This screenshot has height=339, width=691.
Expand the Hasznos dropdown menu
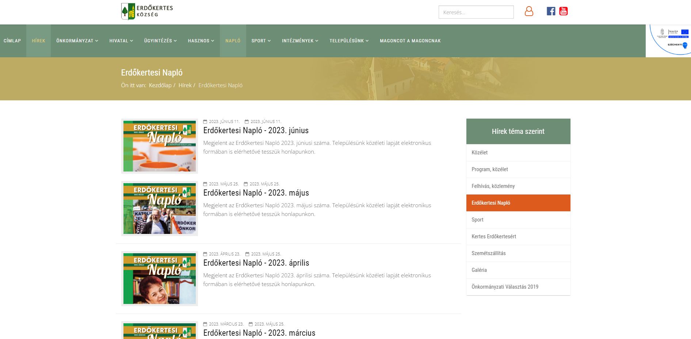click(x=201, y=41)
